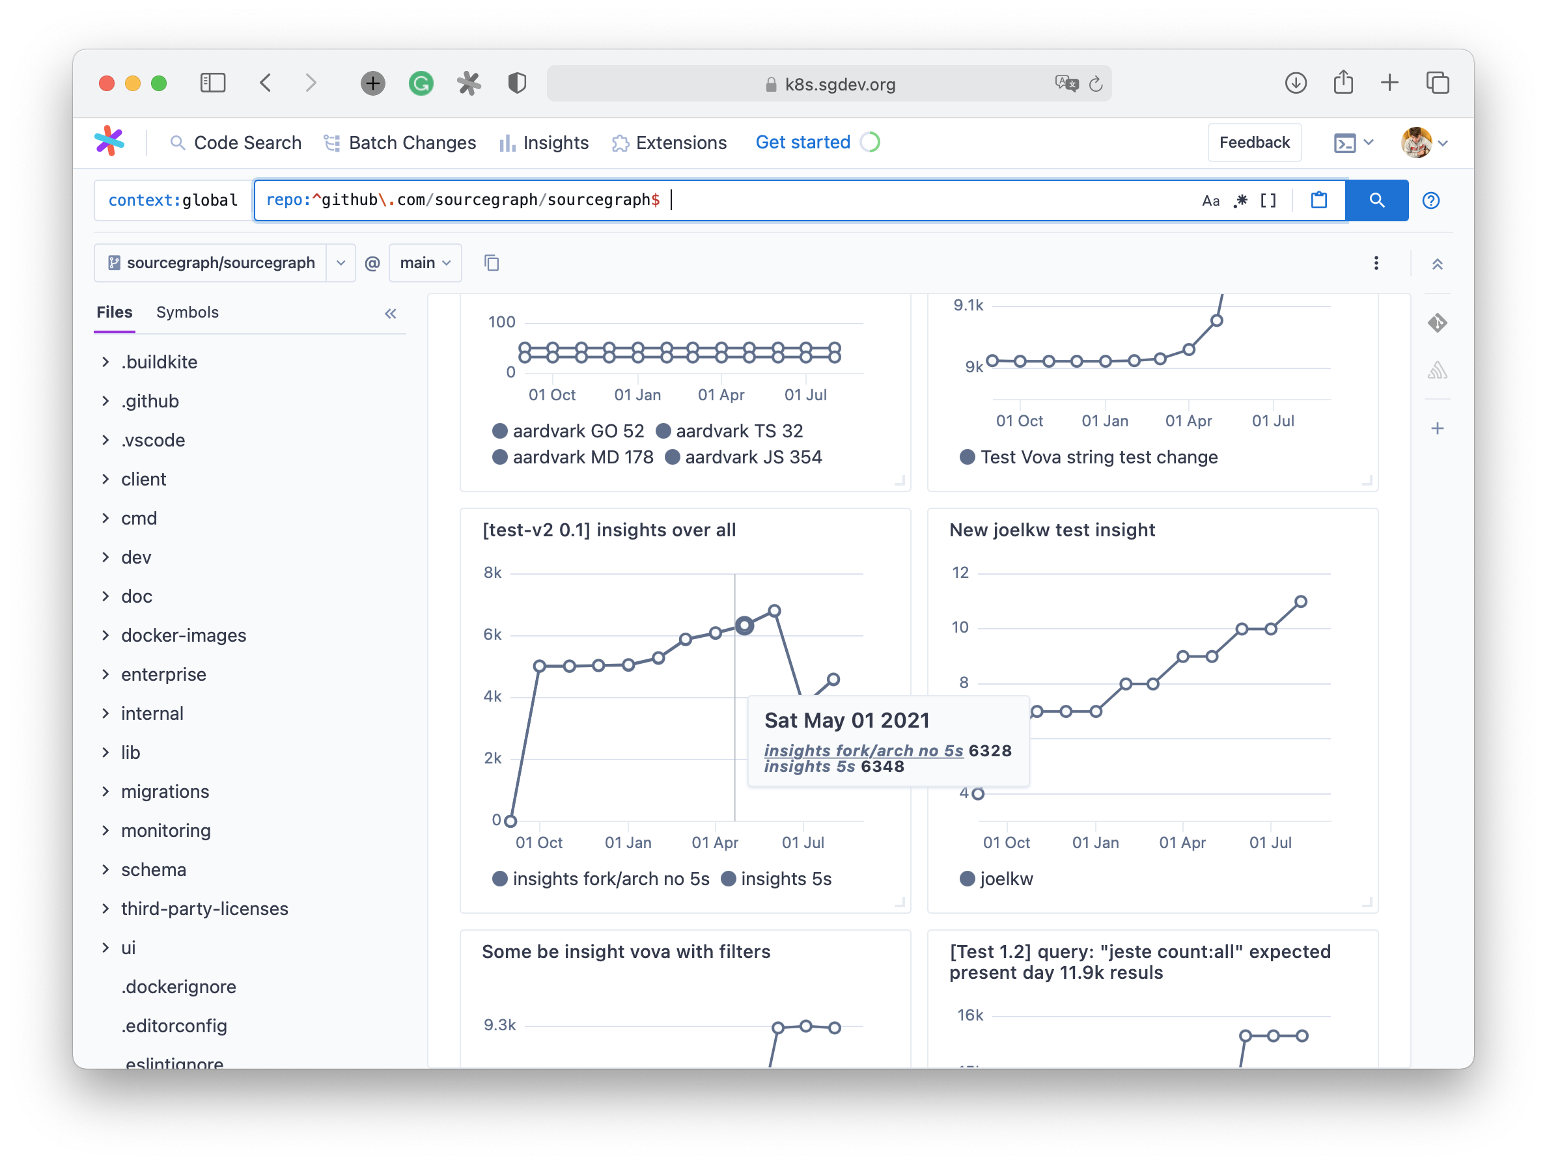The height and width of the screenshot is (1165, 1547).
Task: Click Safari address bar
Action: tap(829, 84)
